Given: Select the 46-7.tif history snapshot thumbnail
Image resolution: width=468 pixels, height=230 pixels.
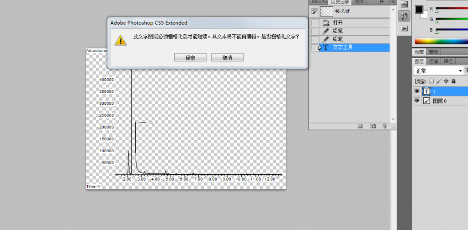Looking at the screenshot, I should point(326,11).
